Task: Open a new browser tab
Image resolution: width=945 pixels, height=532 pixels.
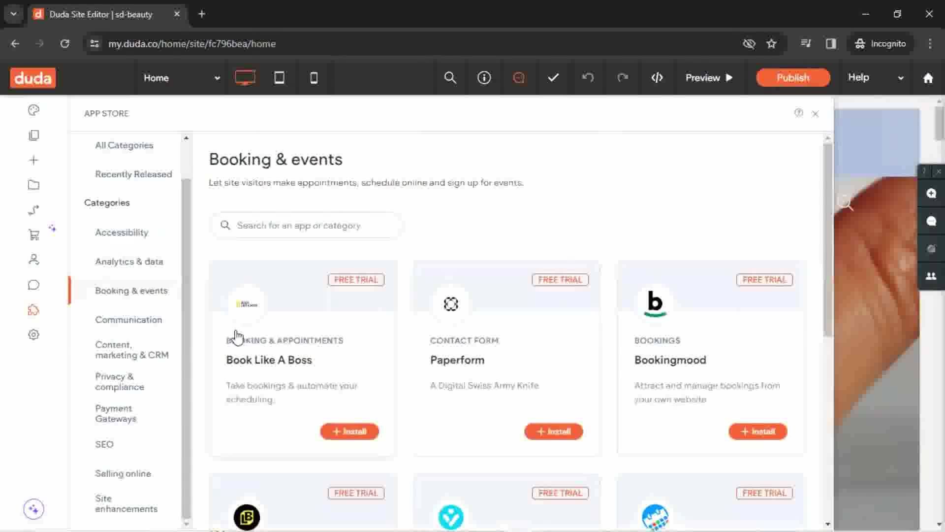Action: (202, 14)
